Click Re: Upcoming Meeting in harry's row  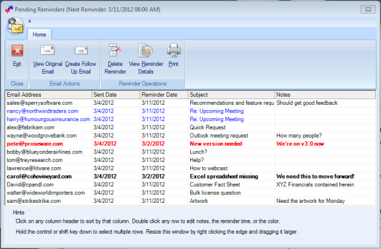pyautogui.click(x=217, y=119)
